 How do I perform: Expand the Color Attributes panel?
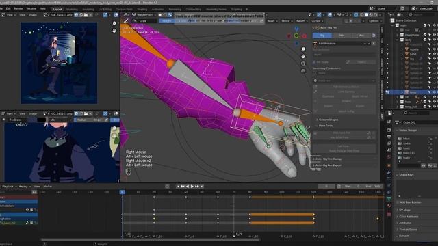pos(407,217)
